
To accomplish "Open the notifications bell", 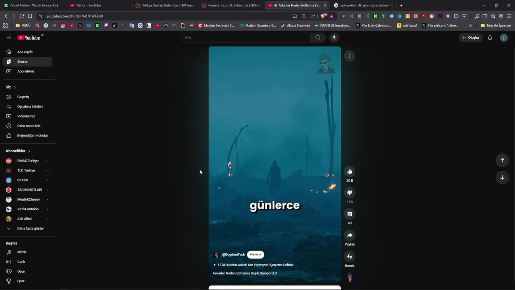I will 490,37.
